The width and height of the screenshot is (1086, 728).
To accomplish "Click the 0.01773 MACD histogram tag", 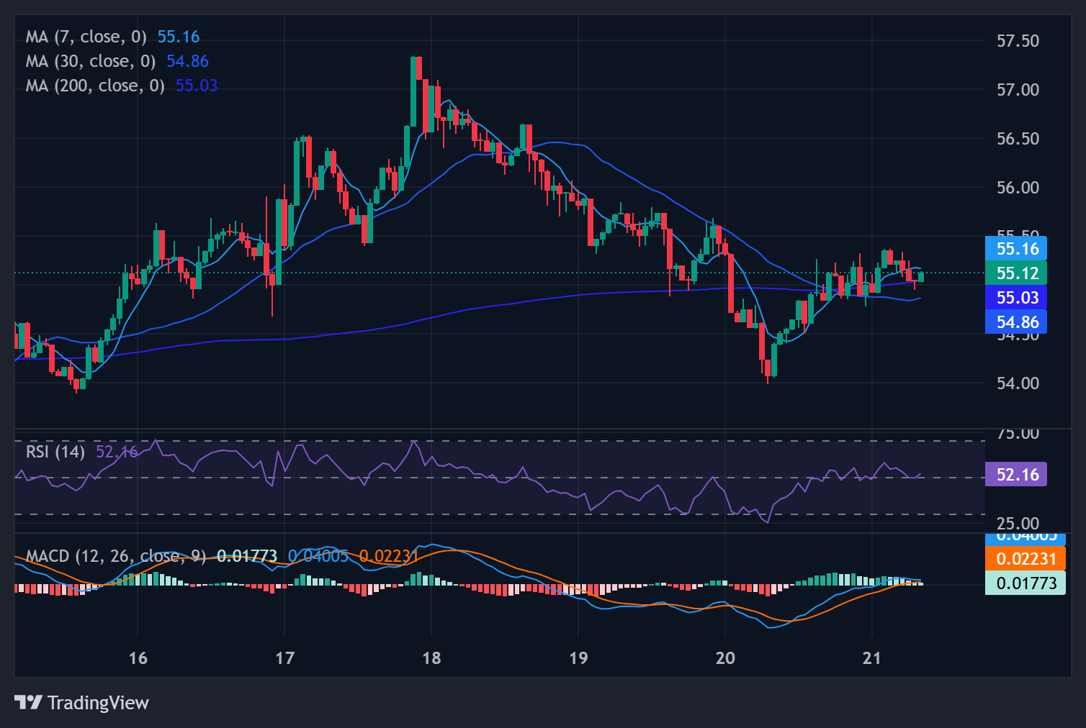I will click(x=1025, y=583).
